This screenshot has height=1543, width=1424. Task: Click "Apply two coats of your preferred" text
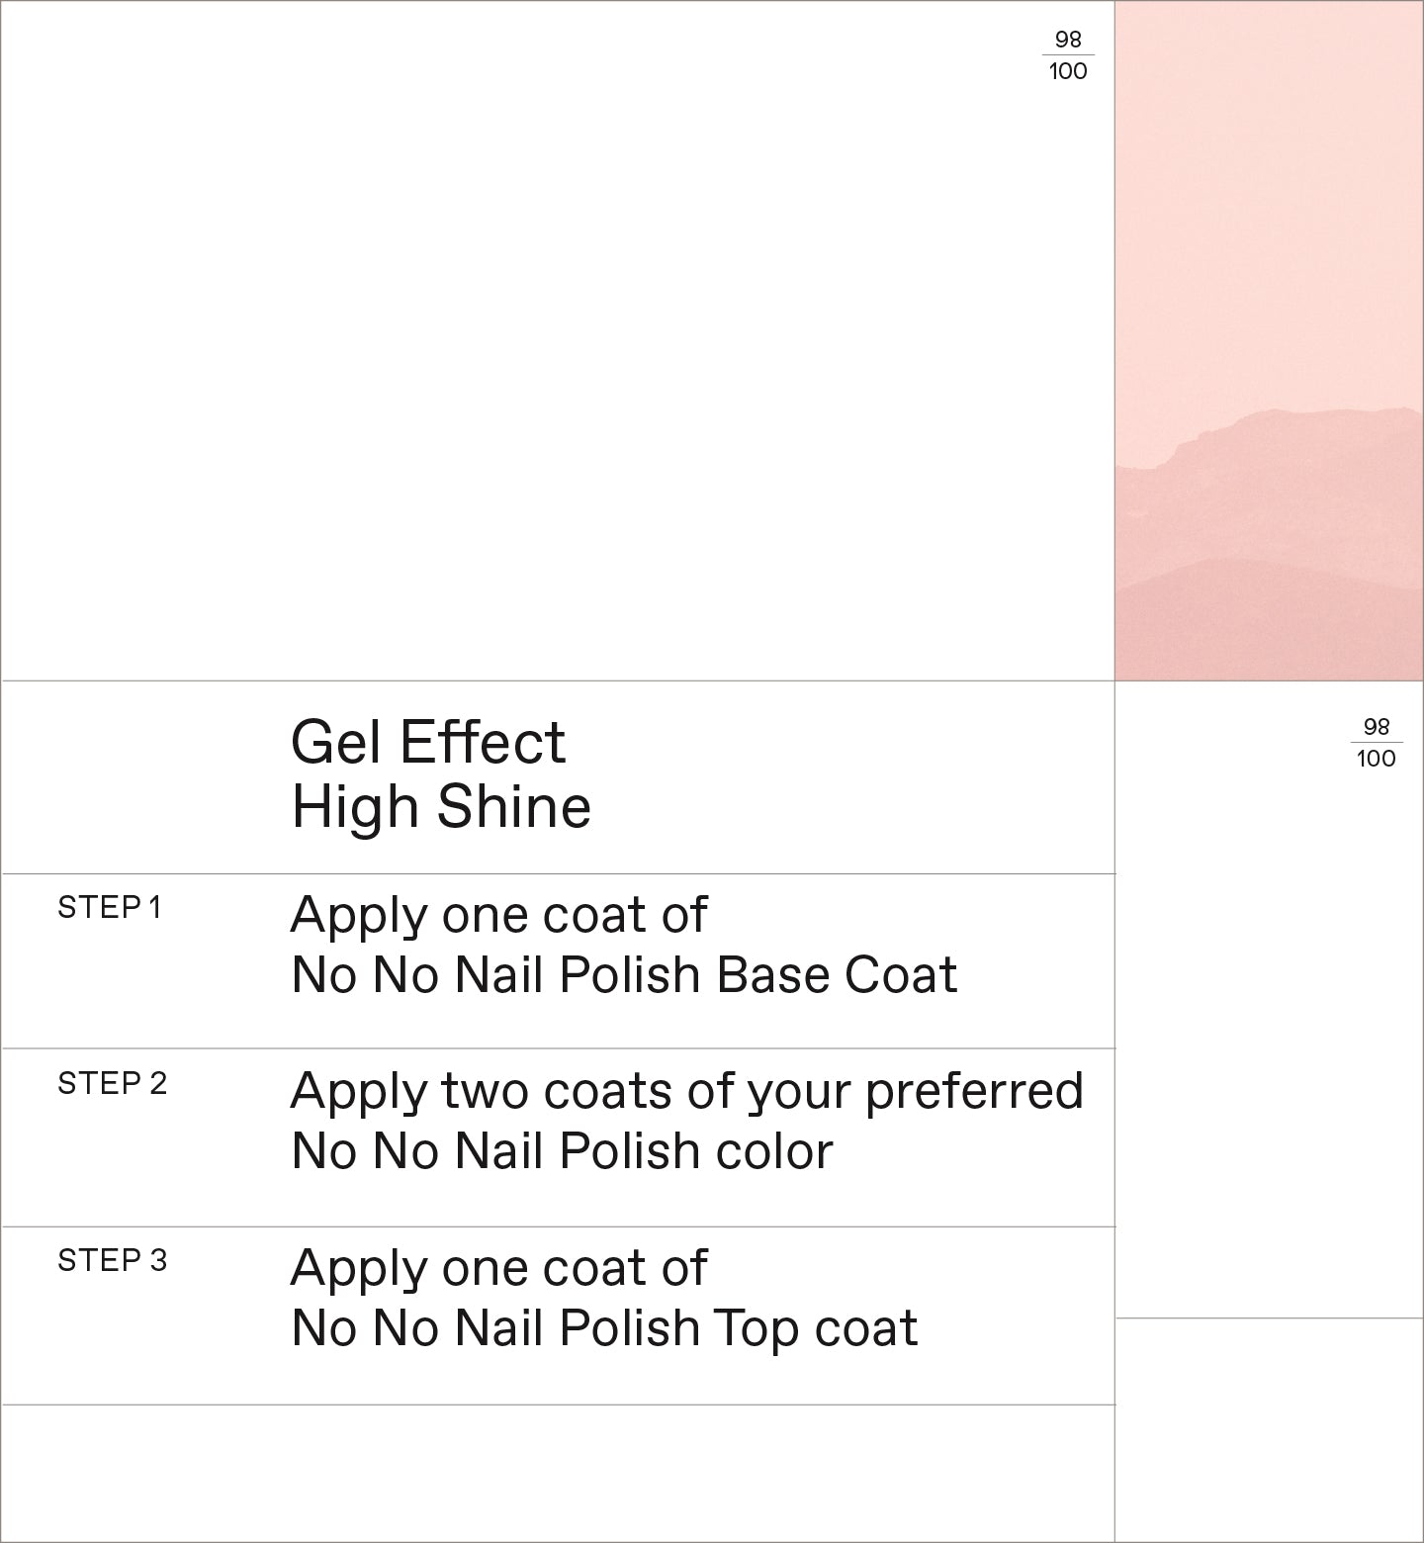pyautogui.click(x=686, y=1091)
